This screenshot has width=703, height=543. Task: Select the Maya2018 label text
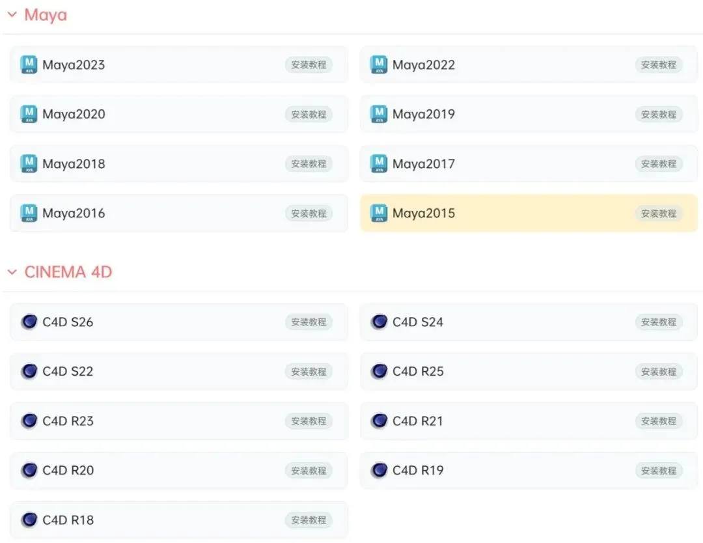click(74, 165)
